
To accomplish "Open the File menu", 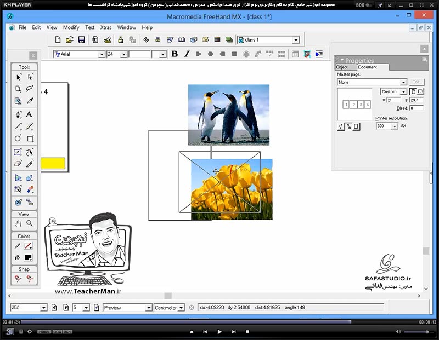I will click(22, 27).
